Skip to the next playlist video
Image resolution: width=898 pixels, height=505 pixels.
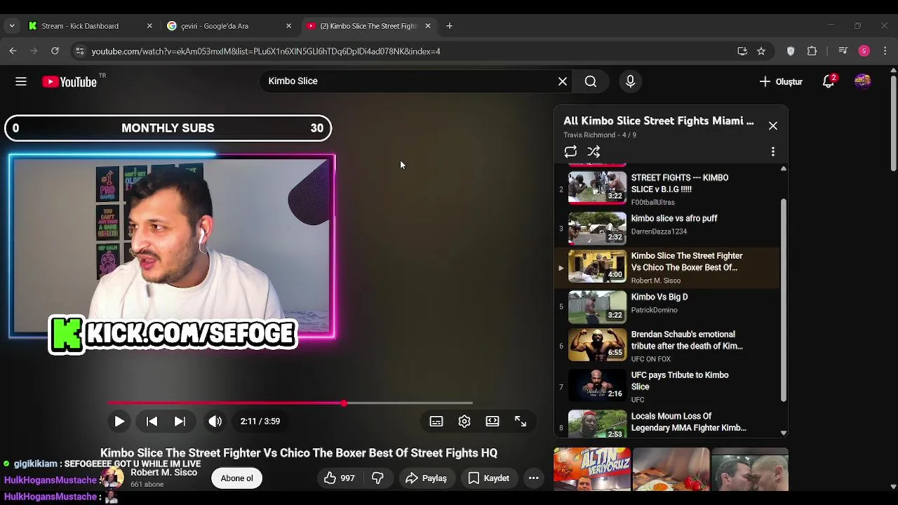[x=180, y=421]
